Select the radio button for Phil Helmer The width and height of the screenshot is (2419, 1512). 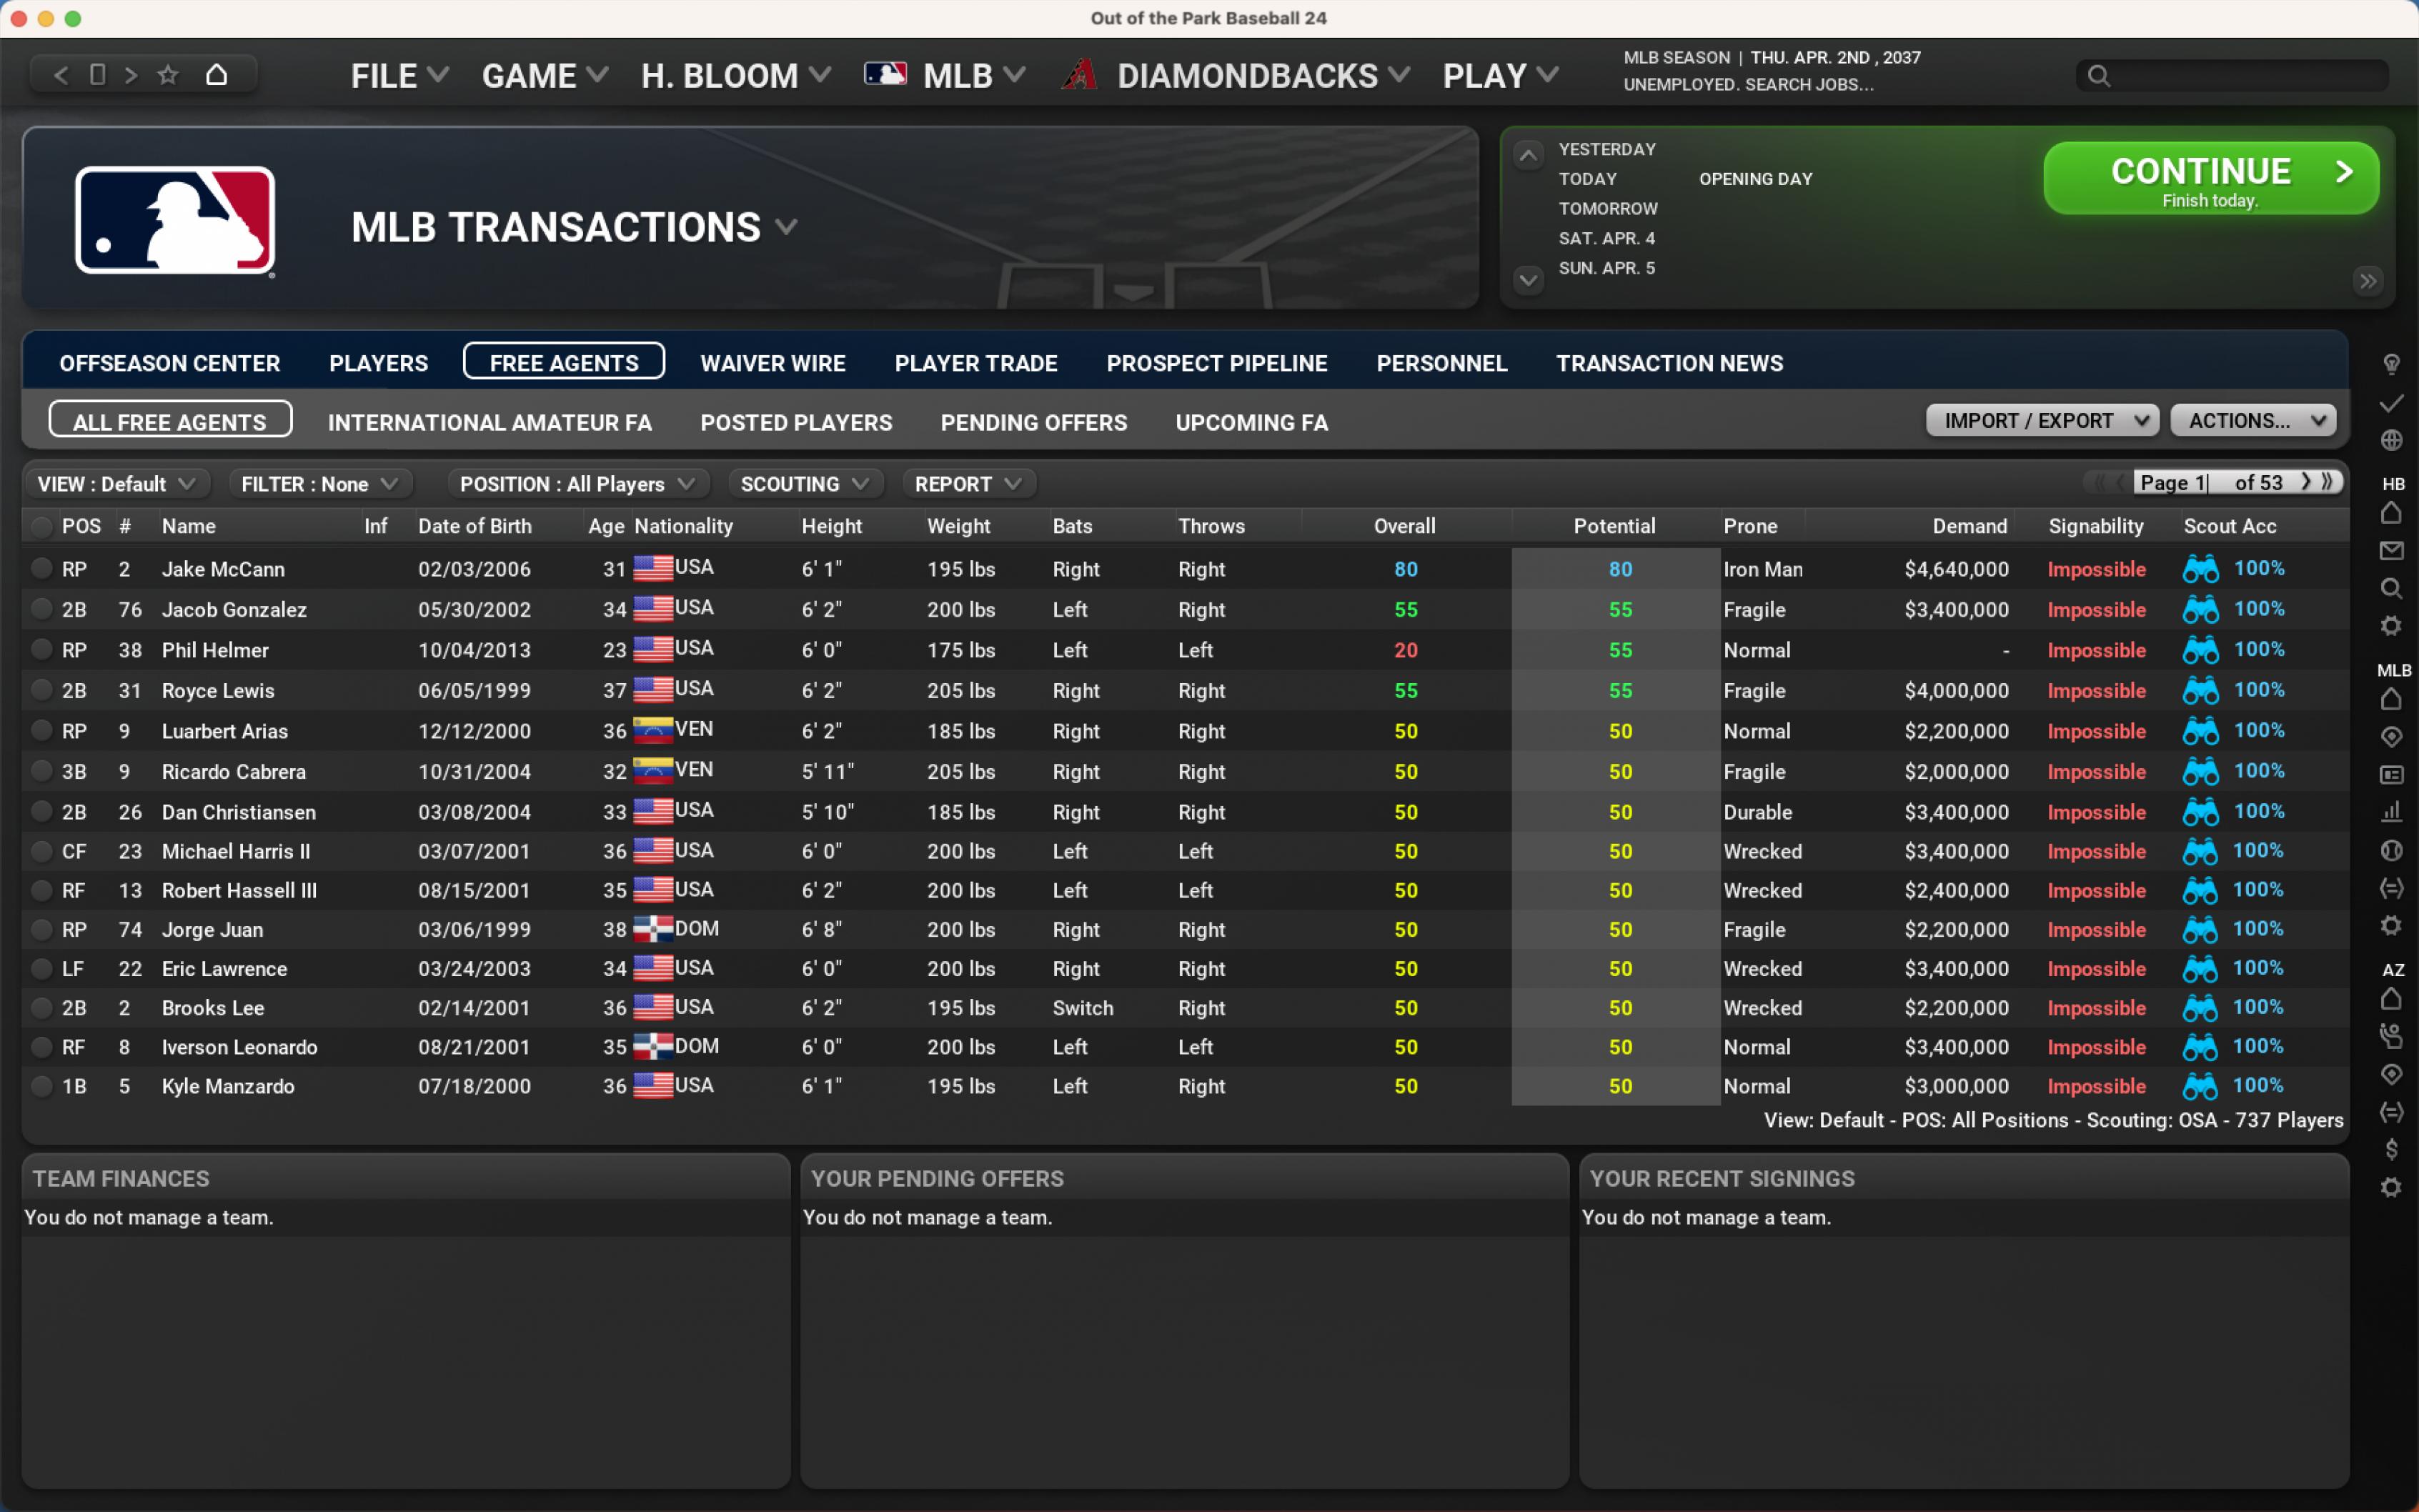[41, 650]
